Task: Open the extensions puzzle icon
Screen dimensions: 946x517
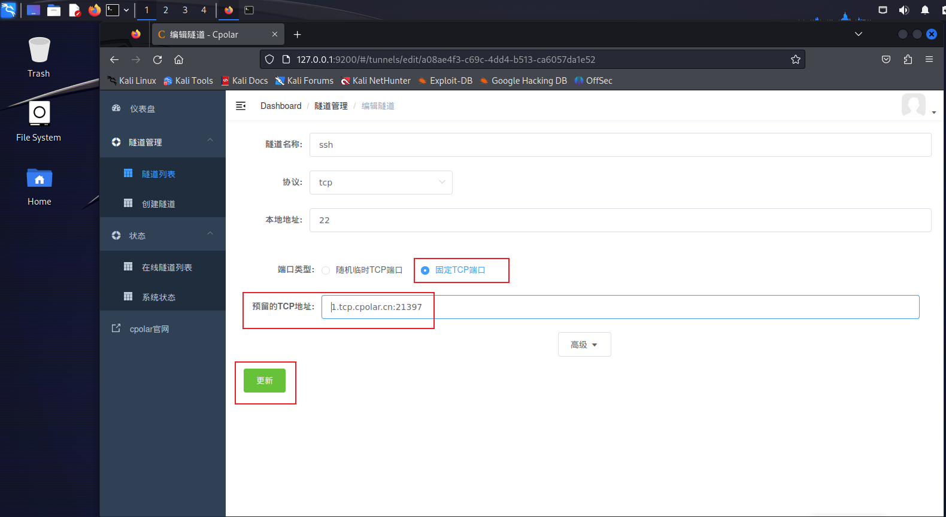Action: 908,59
